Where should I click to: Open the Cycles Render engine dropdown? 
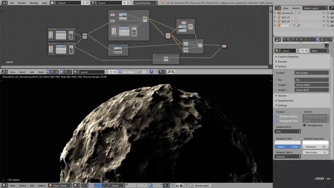[146, 3]
